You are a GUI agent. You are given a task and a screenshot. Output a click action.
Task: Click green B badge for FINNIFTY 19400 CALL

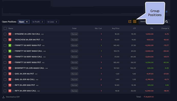pos(10,51)
